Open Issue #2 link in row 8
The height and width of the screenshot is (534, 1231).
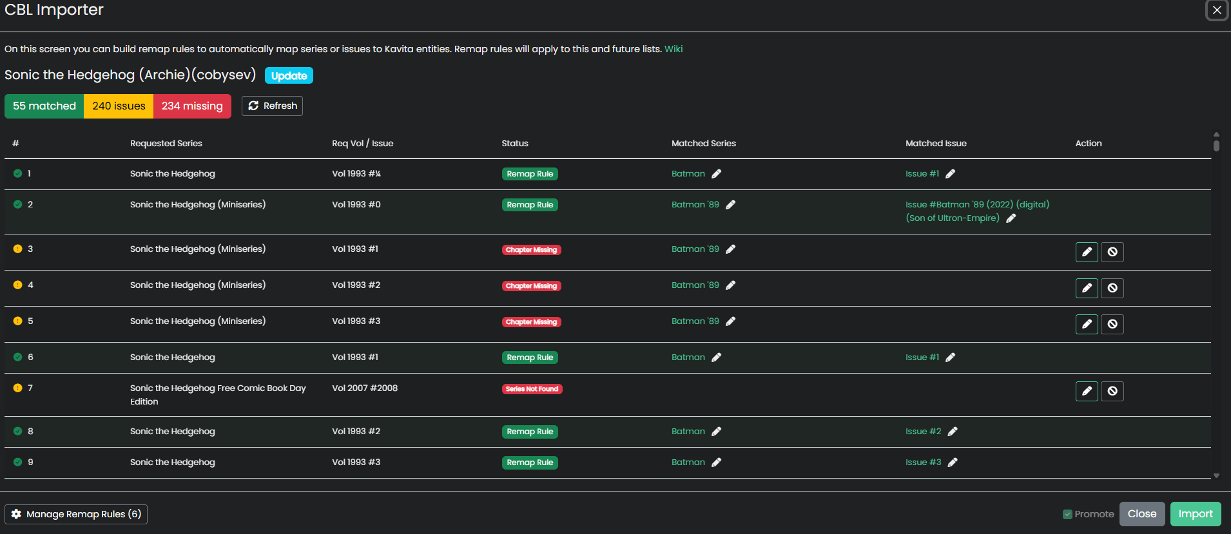coord(924,432)
